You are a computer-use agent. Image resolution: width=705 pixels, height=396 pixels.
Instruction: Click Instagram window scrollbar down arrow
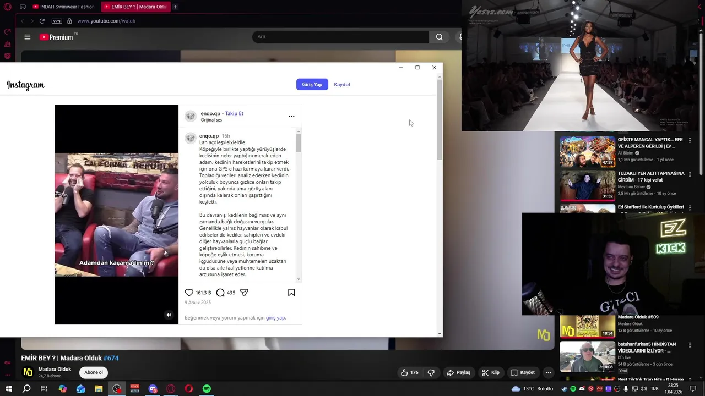(x=440, y=333)
